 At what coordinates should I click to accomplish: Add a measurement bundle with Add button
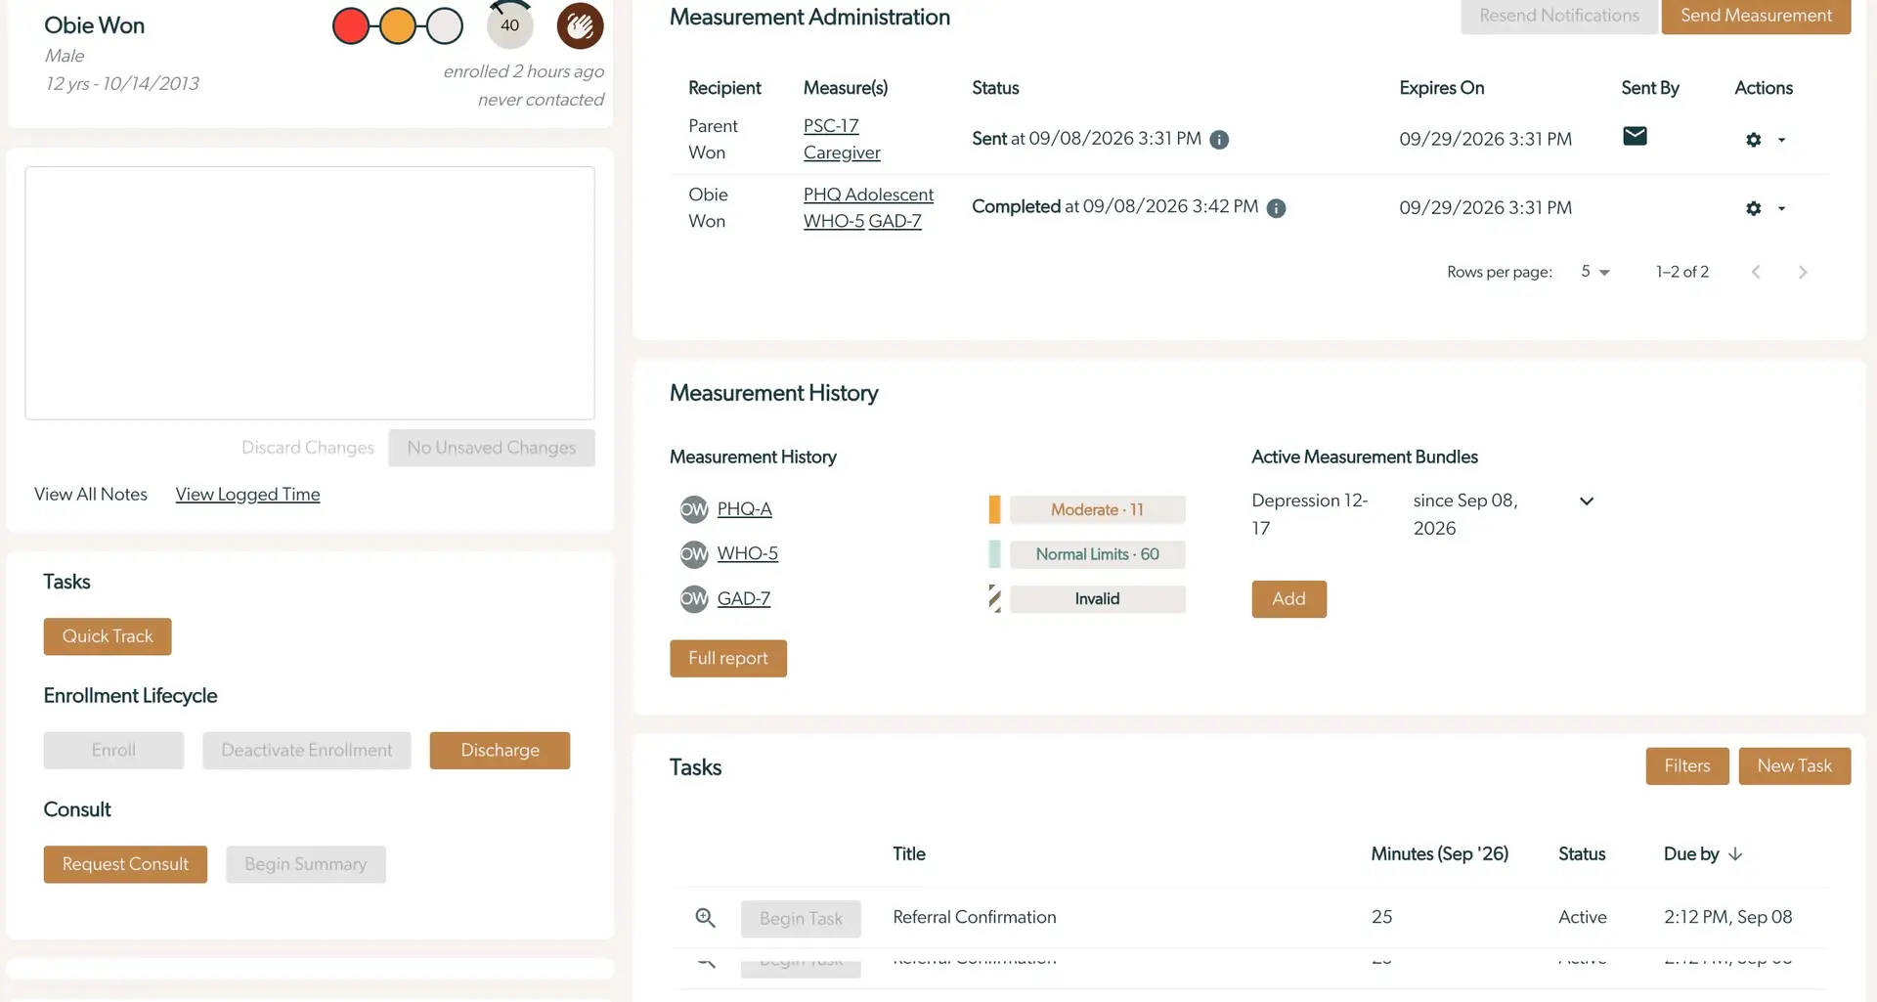(x=1288, y=599)
